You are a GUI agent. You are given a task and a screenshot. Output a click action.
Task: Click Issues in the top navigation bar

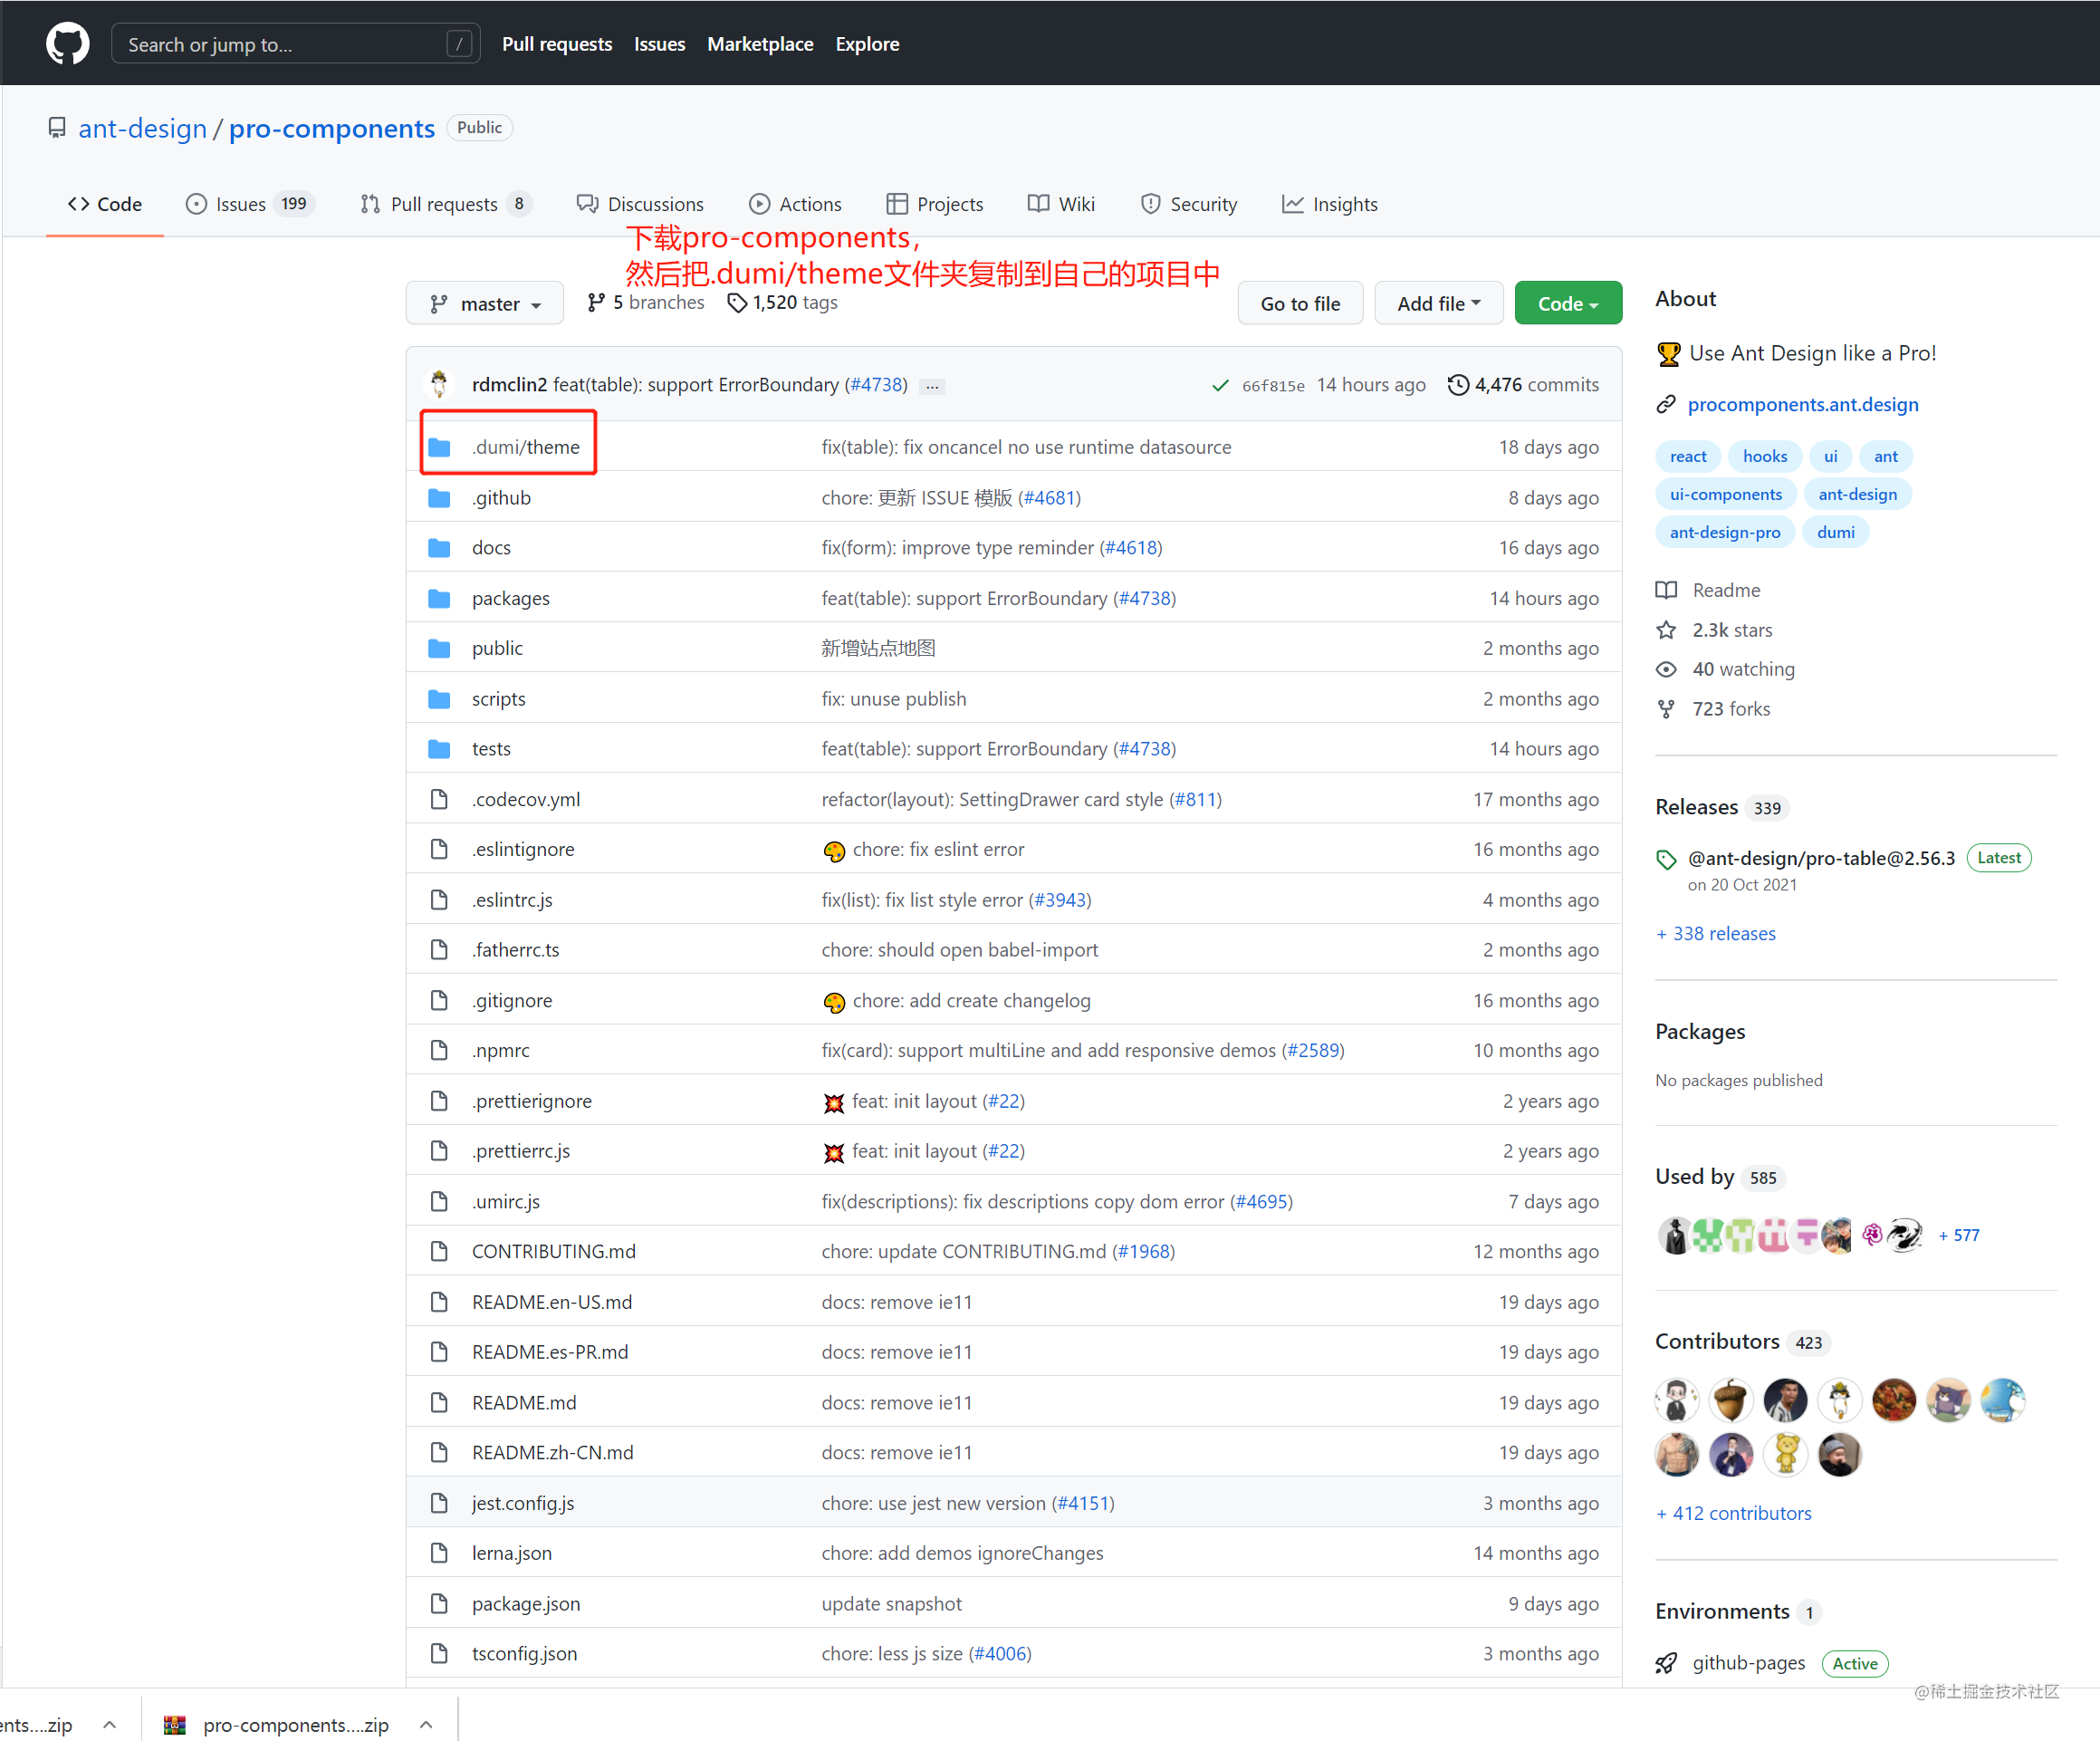click(659, 44)
